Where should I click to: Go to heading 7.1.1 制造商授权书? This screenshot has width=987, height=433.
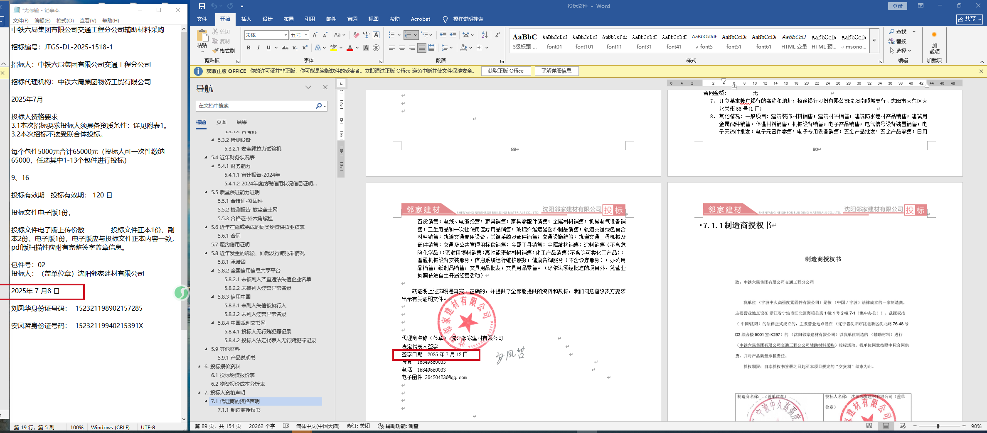coord(239,410)
